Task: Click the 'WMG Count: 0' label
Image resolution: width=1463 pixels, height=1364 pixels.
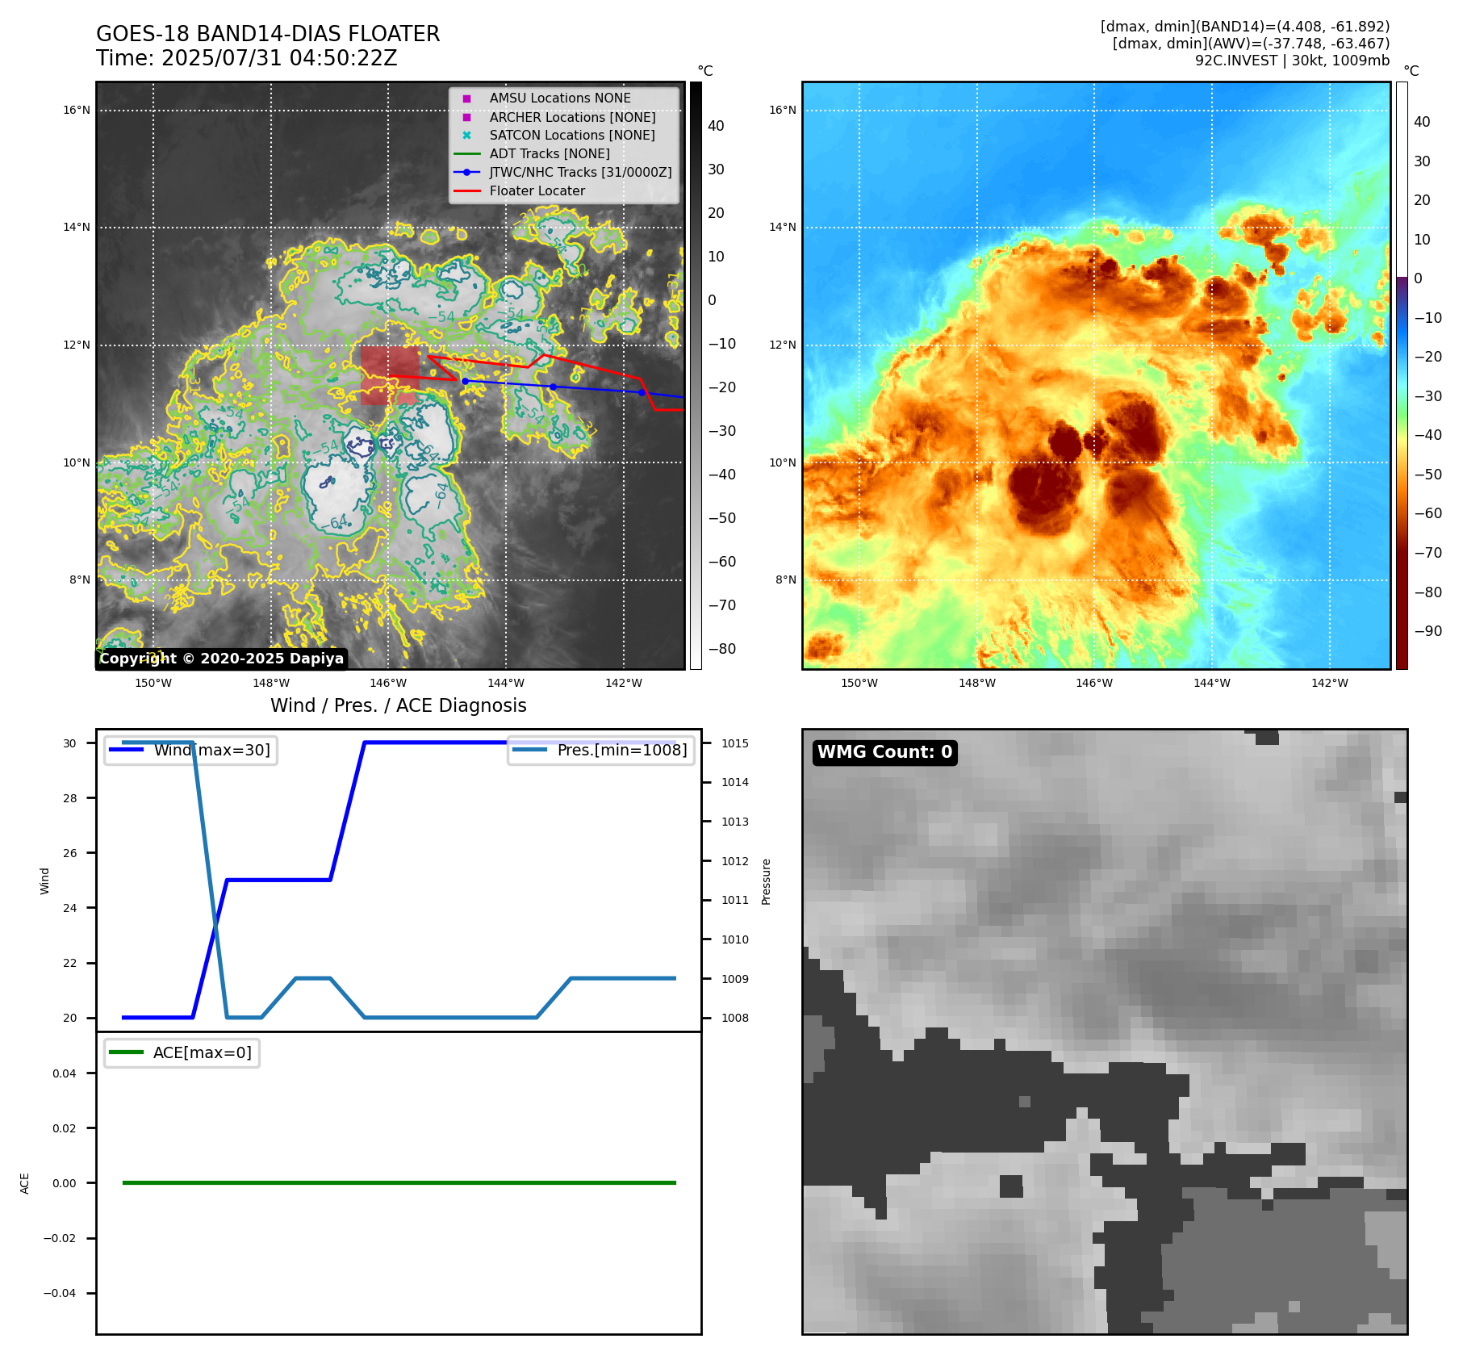Action: [x=885, y=752]
